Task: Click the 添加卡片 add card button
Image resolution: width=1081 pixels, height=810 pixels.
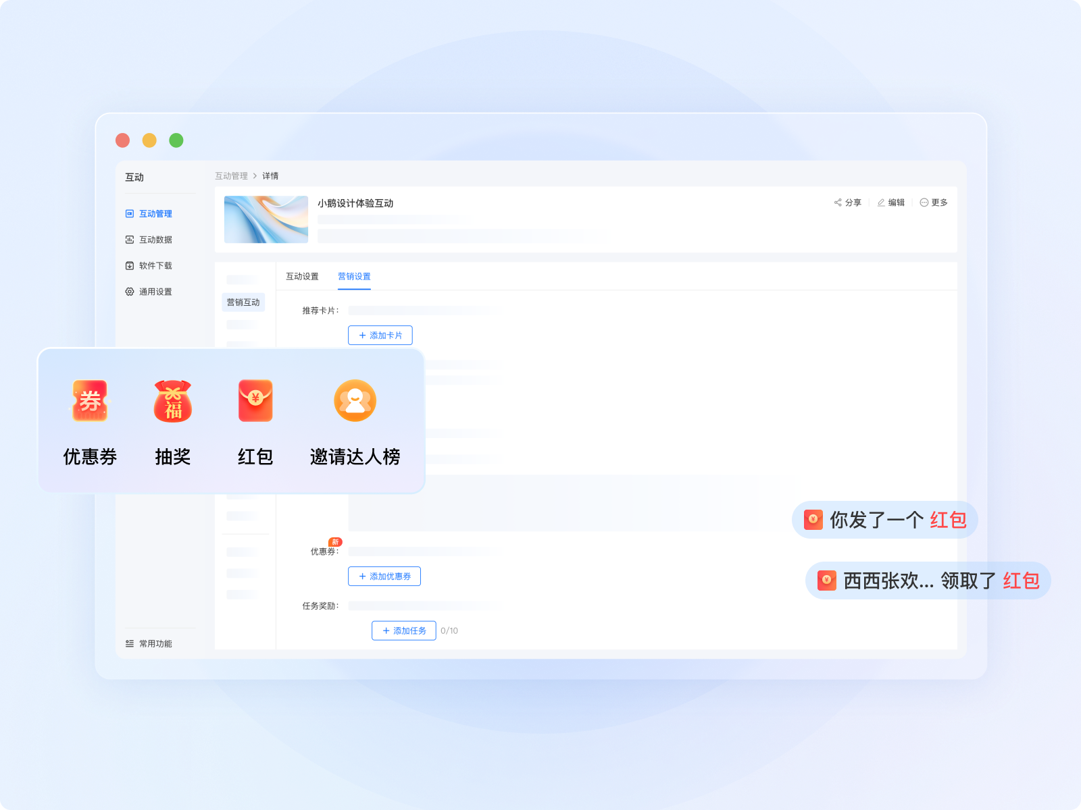Action: pyautogui.click(x=380, y=335)
